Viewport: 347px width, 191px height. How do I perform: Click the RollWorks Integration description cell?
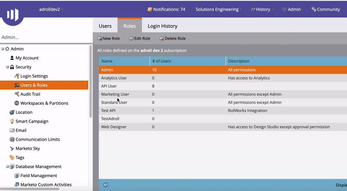[247, 111]
